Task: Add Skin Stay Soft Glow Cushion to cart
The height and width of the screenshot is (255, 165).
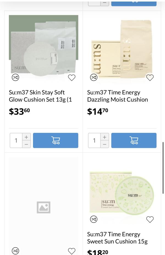Action: pos(56,141)
